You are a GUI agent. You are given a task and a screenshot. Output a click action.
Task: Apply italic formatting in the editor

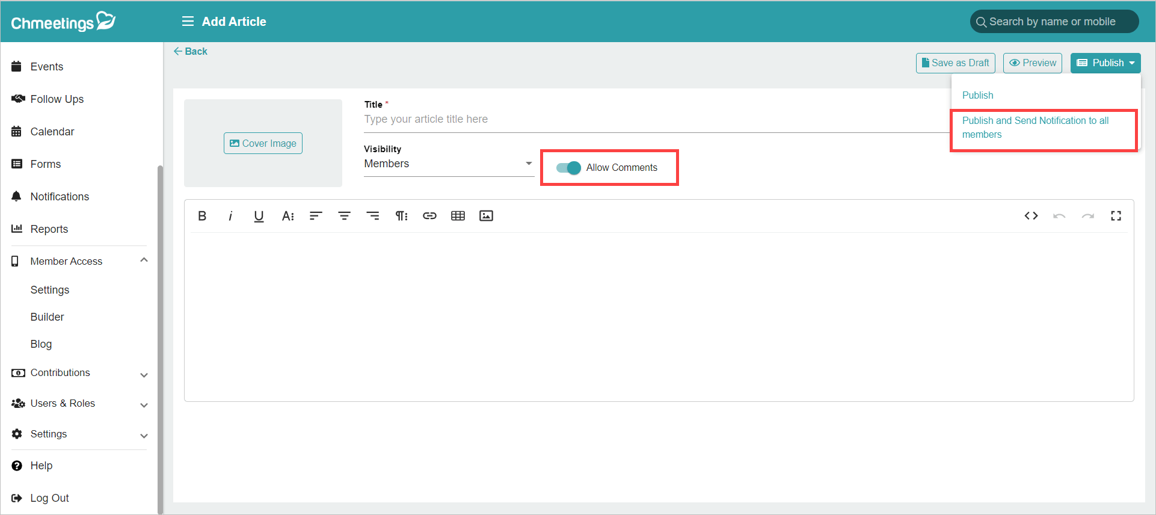click(x=230, y=216)
